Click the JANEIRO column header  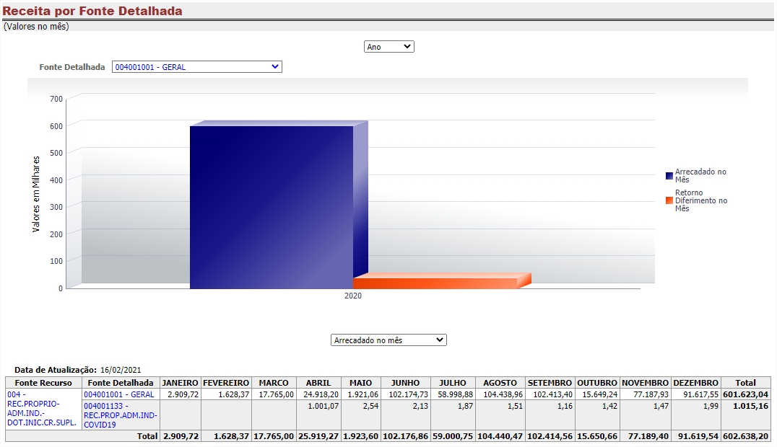(x=180, y=383)
